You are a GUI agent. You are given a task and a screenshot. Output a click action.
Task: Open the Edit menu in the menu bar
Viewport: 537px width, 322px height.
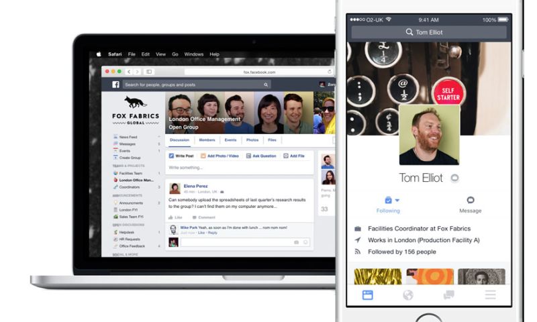(145, 54)
